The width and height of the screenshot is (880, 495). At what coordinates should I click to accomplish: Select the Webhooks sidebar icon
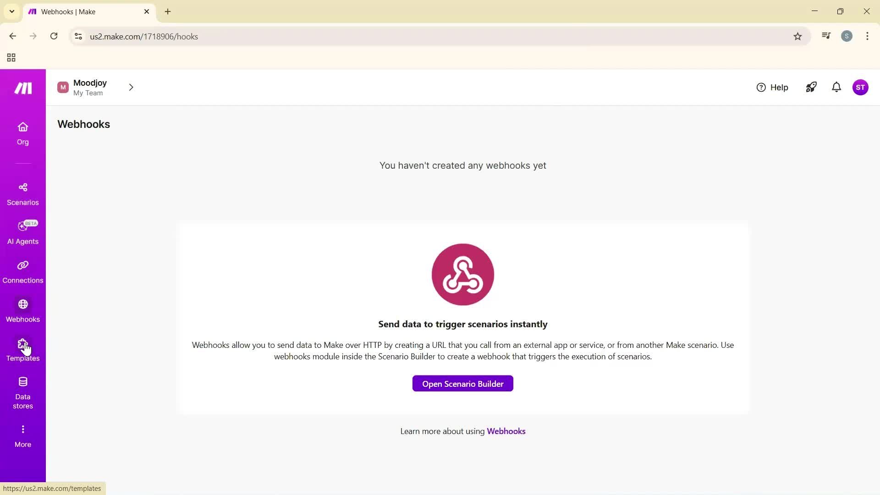point(22,310)
